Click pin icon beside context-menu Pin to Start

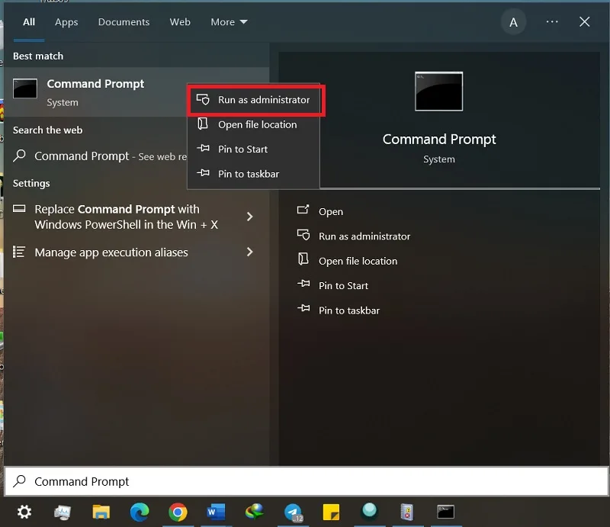tap(203, 148)
